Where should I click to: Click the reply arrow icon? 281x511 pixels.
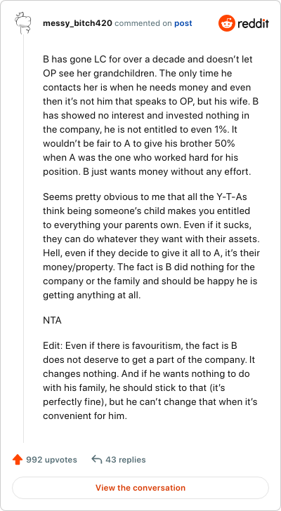coord(97,460)
